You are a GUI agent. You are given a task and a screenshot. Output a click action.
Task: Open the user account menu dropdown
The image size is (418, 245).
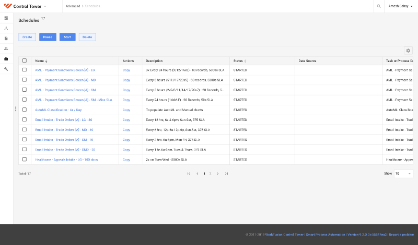click(400, 6)
